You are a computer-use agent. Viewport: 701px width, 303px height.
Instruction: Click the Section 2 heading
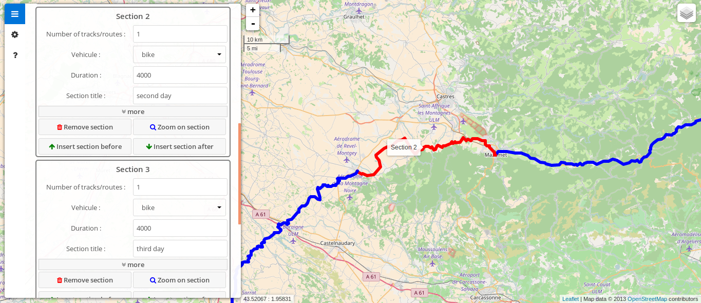[133, 16]
